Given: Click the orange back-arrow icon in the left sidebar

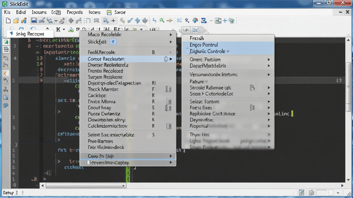Looking at the screenshot, I should 6,73.
